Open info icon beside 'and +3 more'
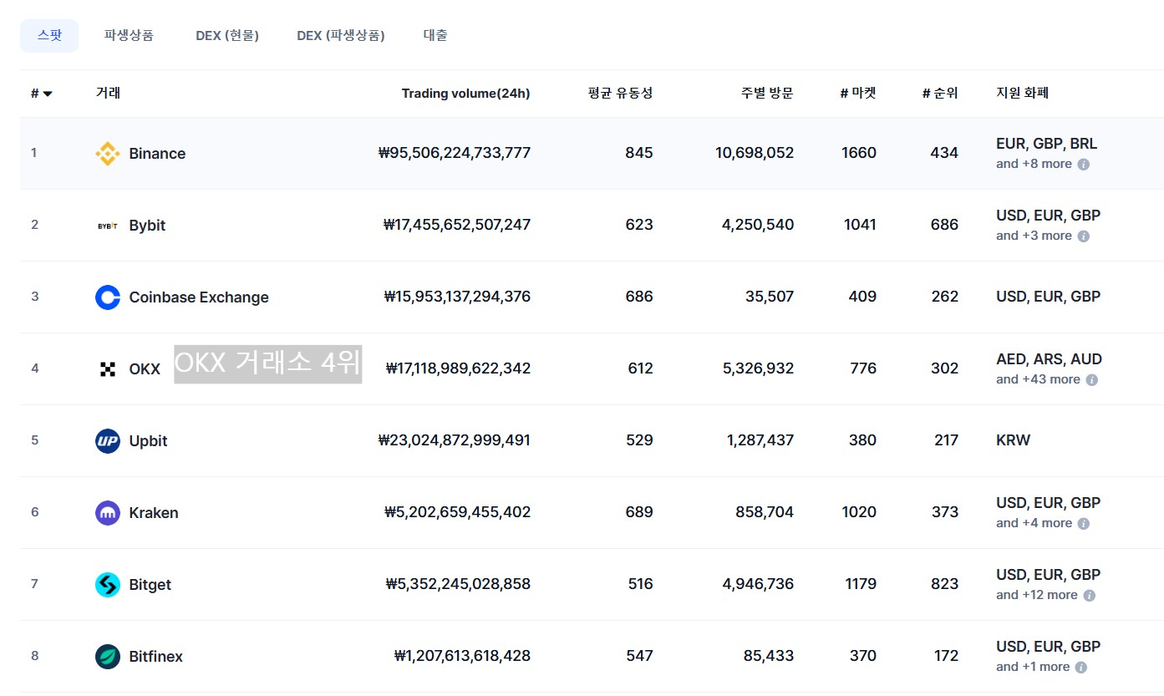Image resolution: width=1164 pixels, height=696 pixels. [1083, 236]
